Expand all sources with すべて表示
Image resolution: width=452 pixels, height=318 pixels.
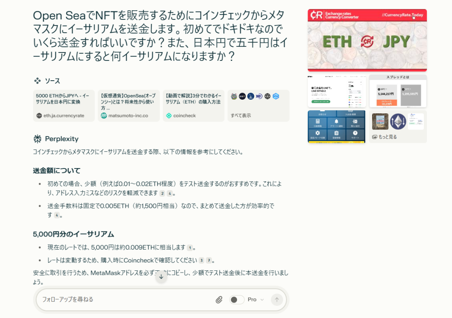241,116
